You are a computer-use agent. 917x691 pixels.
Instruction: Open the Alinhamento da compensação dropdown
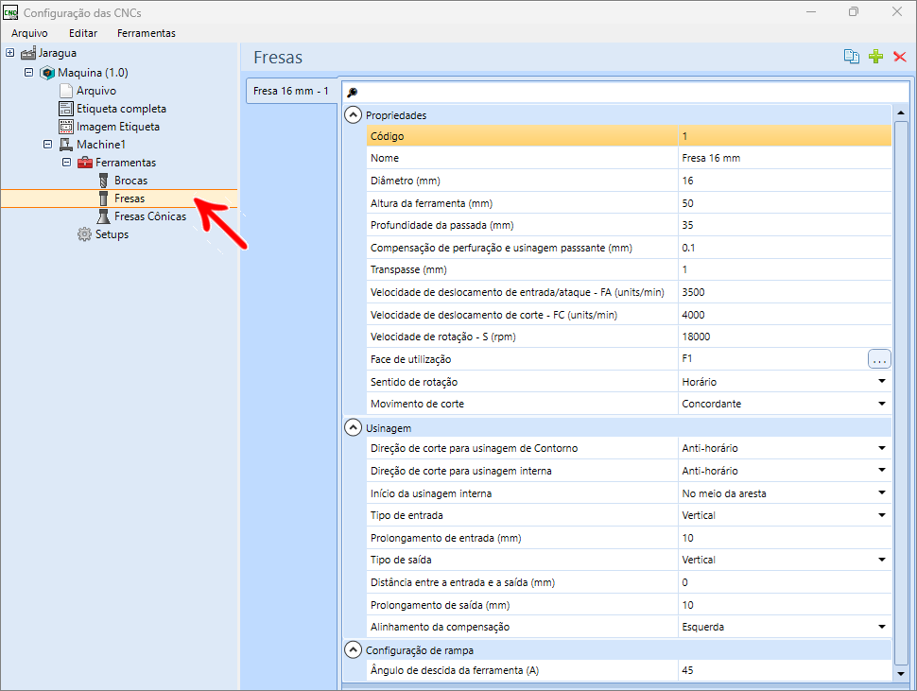pos(882,627)
